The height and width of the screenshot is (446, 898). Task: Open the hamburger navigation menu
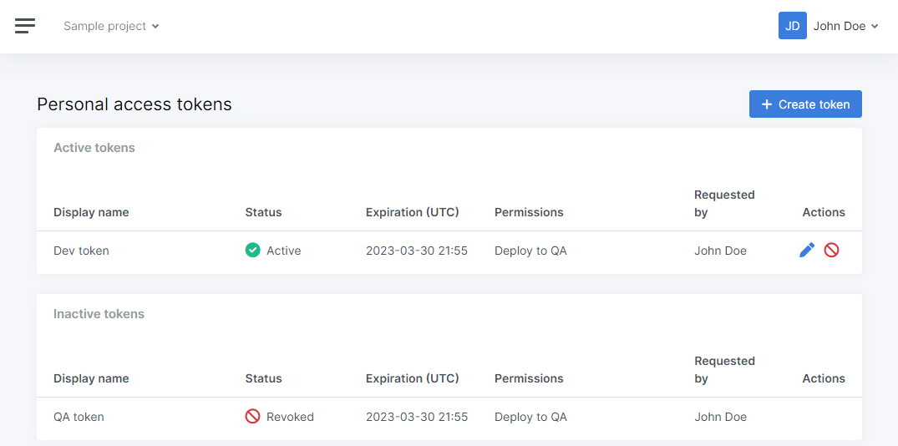(25, 26)
